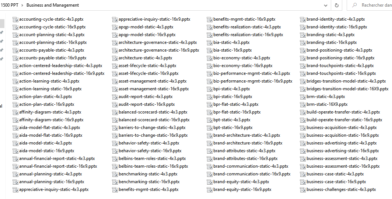392x199 pixels.
Task: Click the brand-equity-static-16x9.pptx file icon
Action: pyautogui.click(x=210, y=190)
